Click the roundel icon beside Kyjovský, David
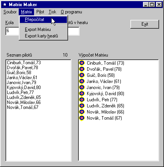This screenshot has width=164, height=167. point(82,94)
